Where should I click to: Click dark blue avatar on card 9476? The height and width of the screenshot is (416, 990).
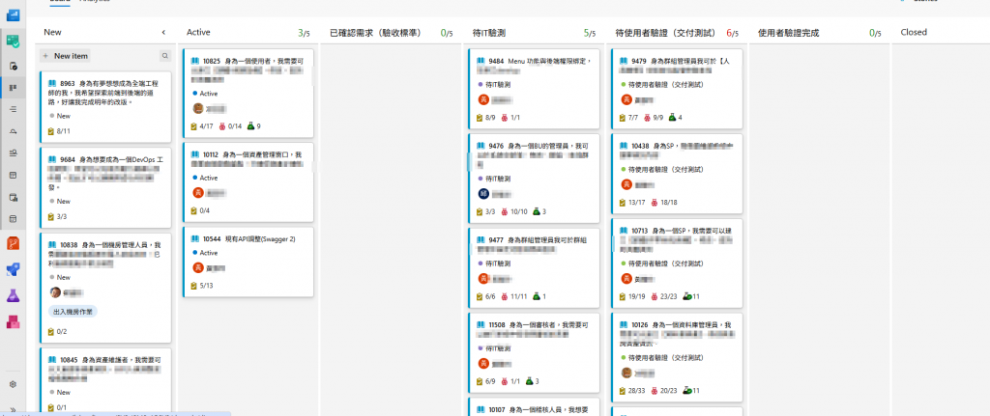[484, 194]
